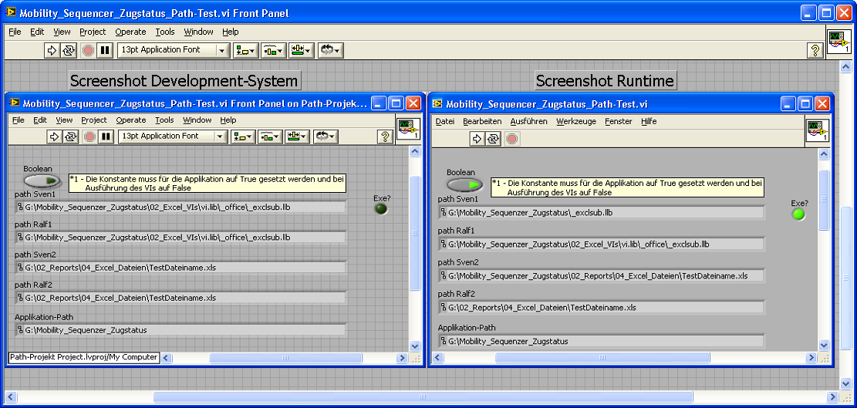Screen dimensions: 857x408
Task: Open Fenster menu in Runtime window
Action: click(x=618, y=121)
